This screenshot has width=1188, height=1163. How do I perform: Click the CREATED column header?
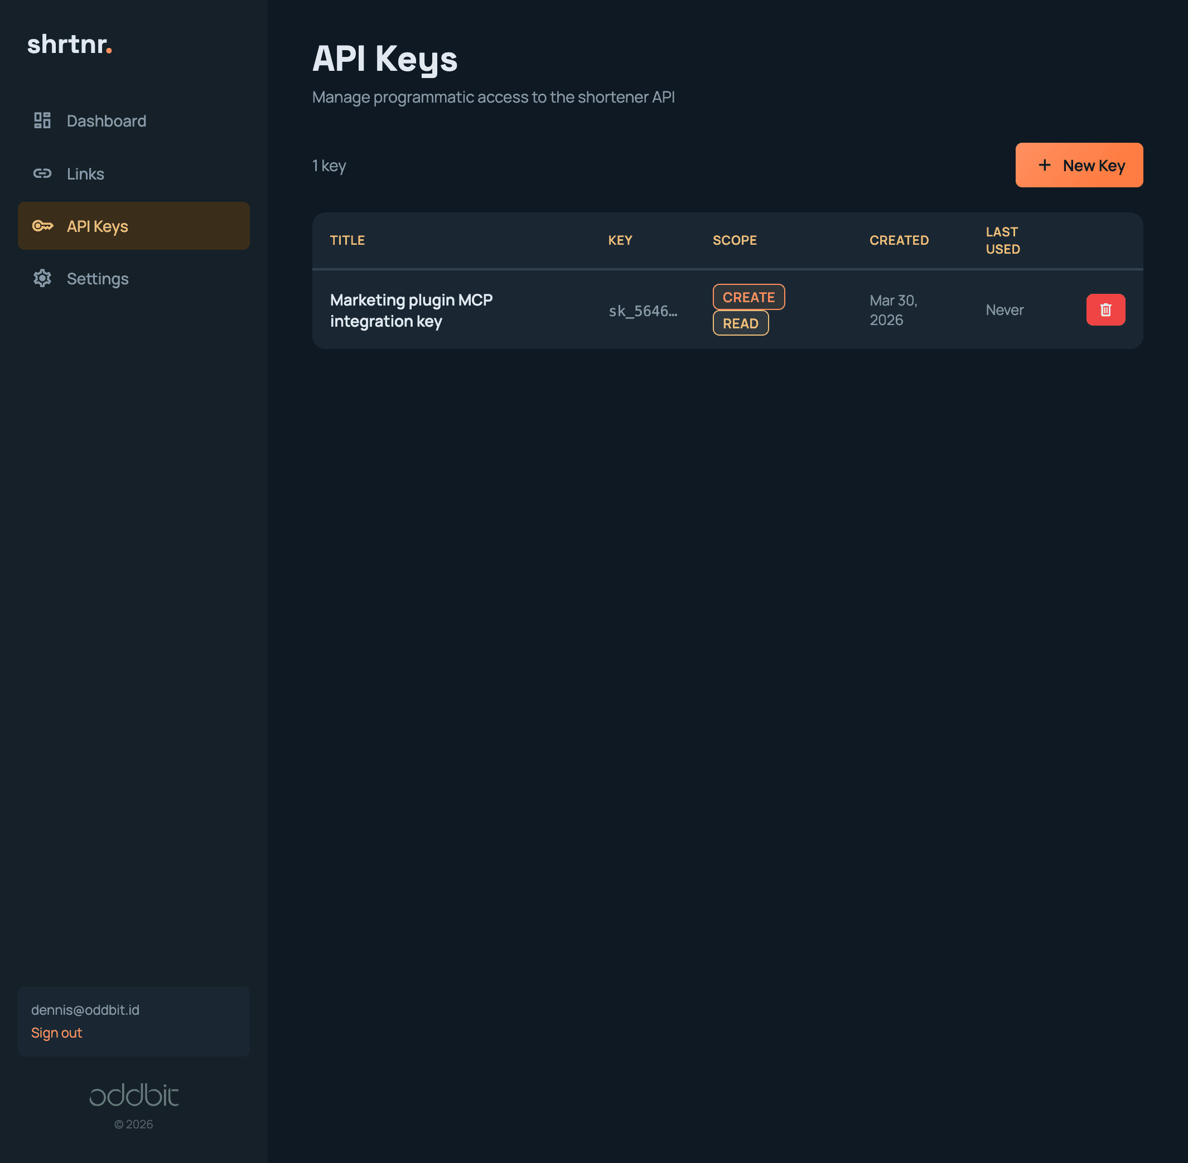(899, 240)
